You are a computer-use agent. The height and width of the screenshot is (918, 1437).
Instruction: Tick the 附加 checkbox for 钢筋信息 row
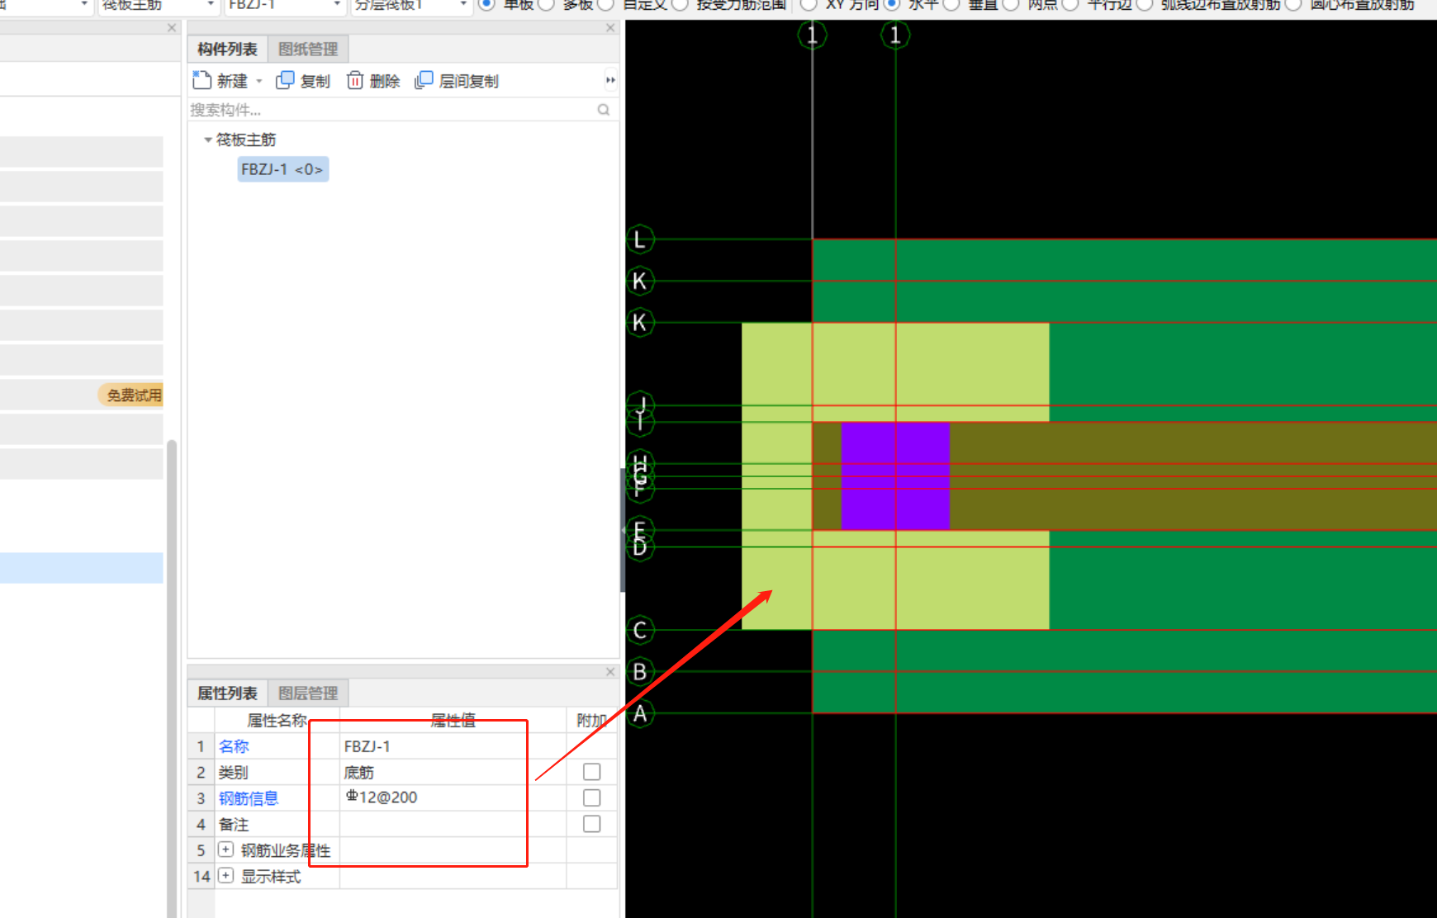pos(591,797)
